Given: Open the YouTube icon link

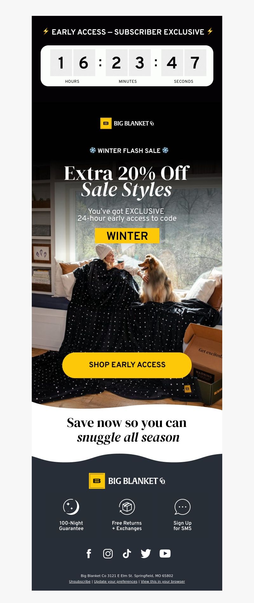Looking at the screenshot, I should pyautogui.click(x=165, y=554).
